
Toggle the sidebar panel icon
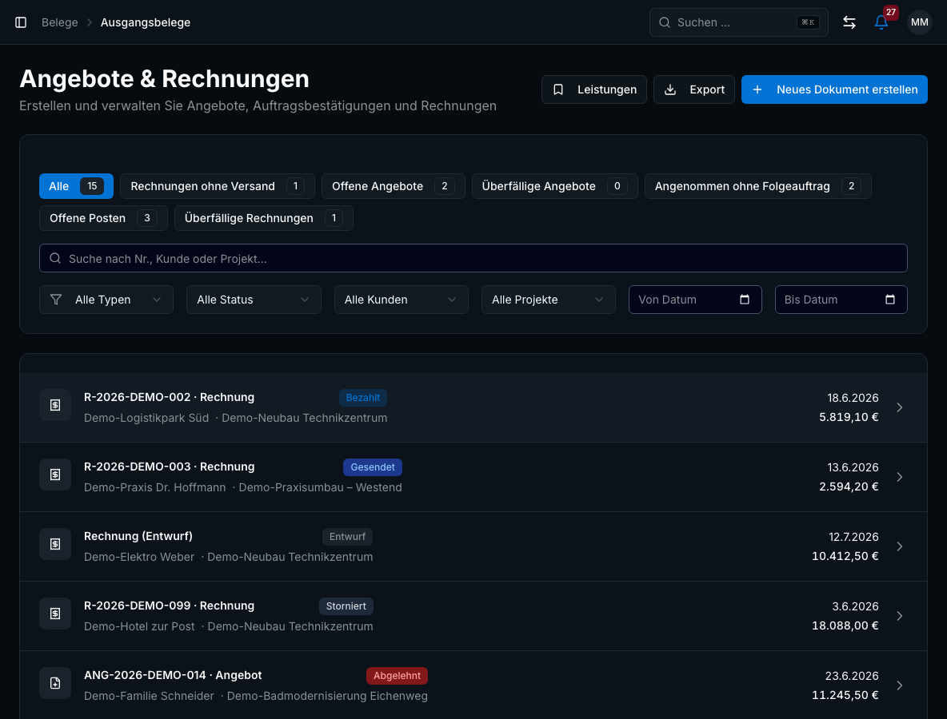[21, 22]
